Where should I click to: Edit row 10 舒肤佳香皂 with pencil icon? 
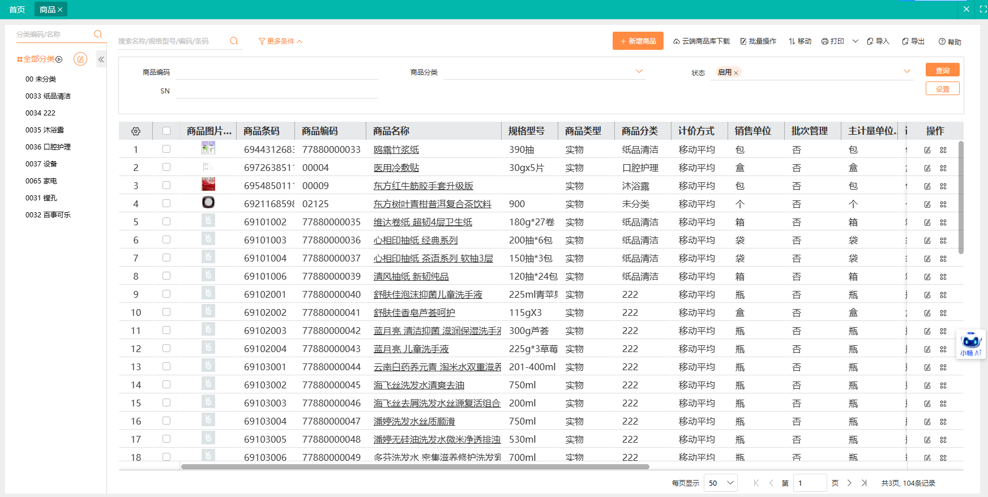pos(927,313)
